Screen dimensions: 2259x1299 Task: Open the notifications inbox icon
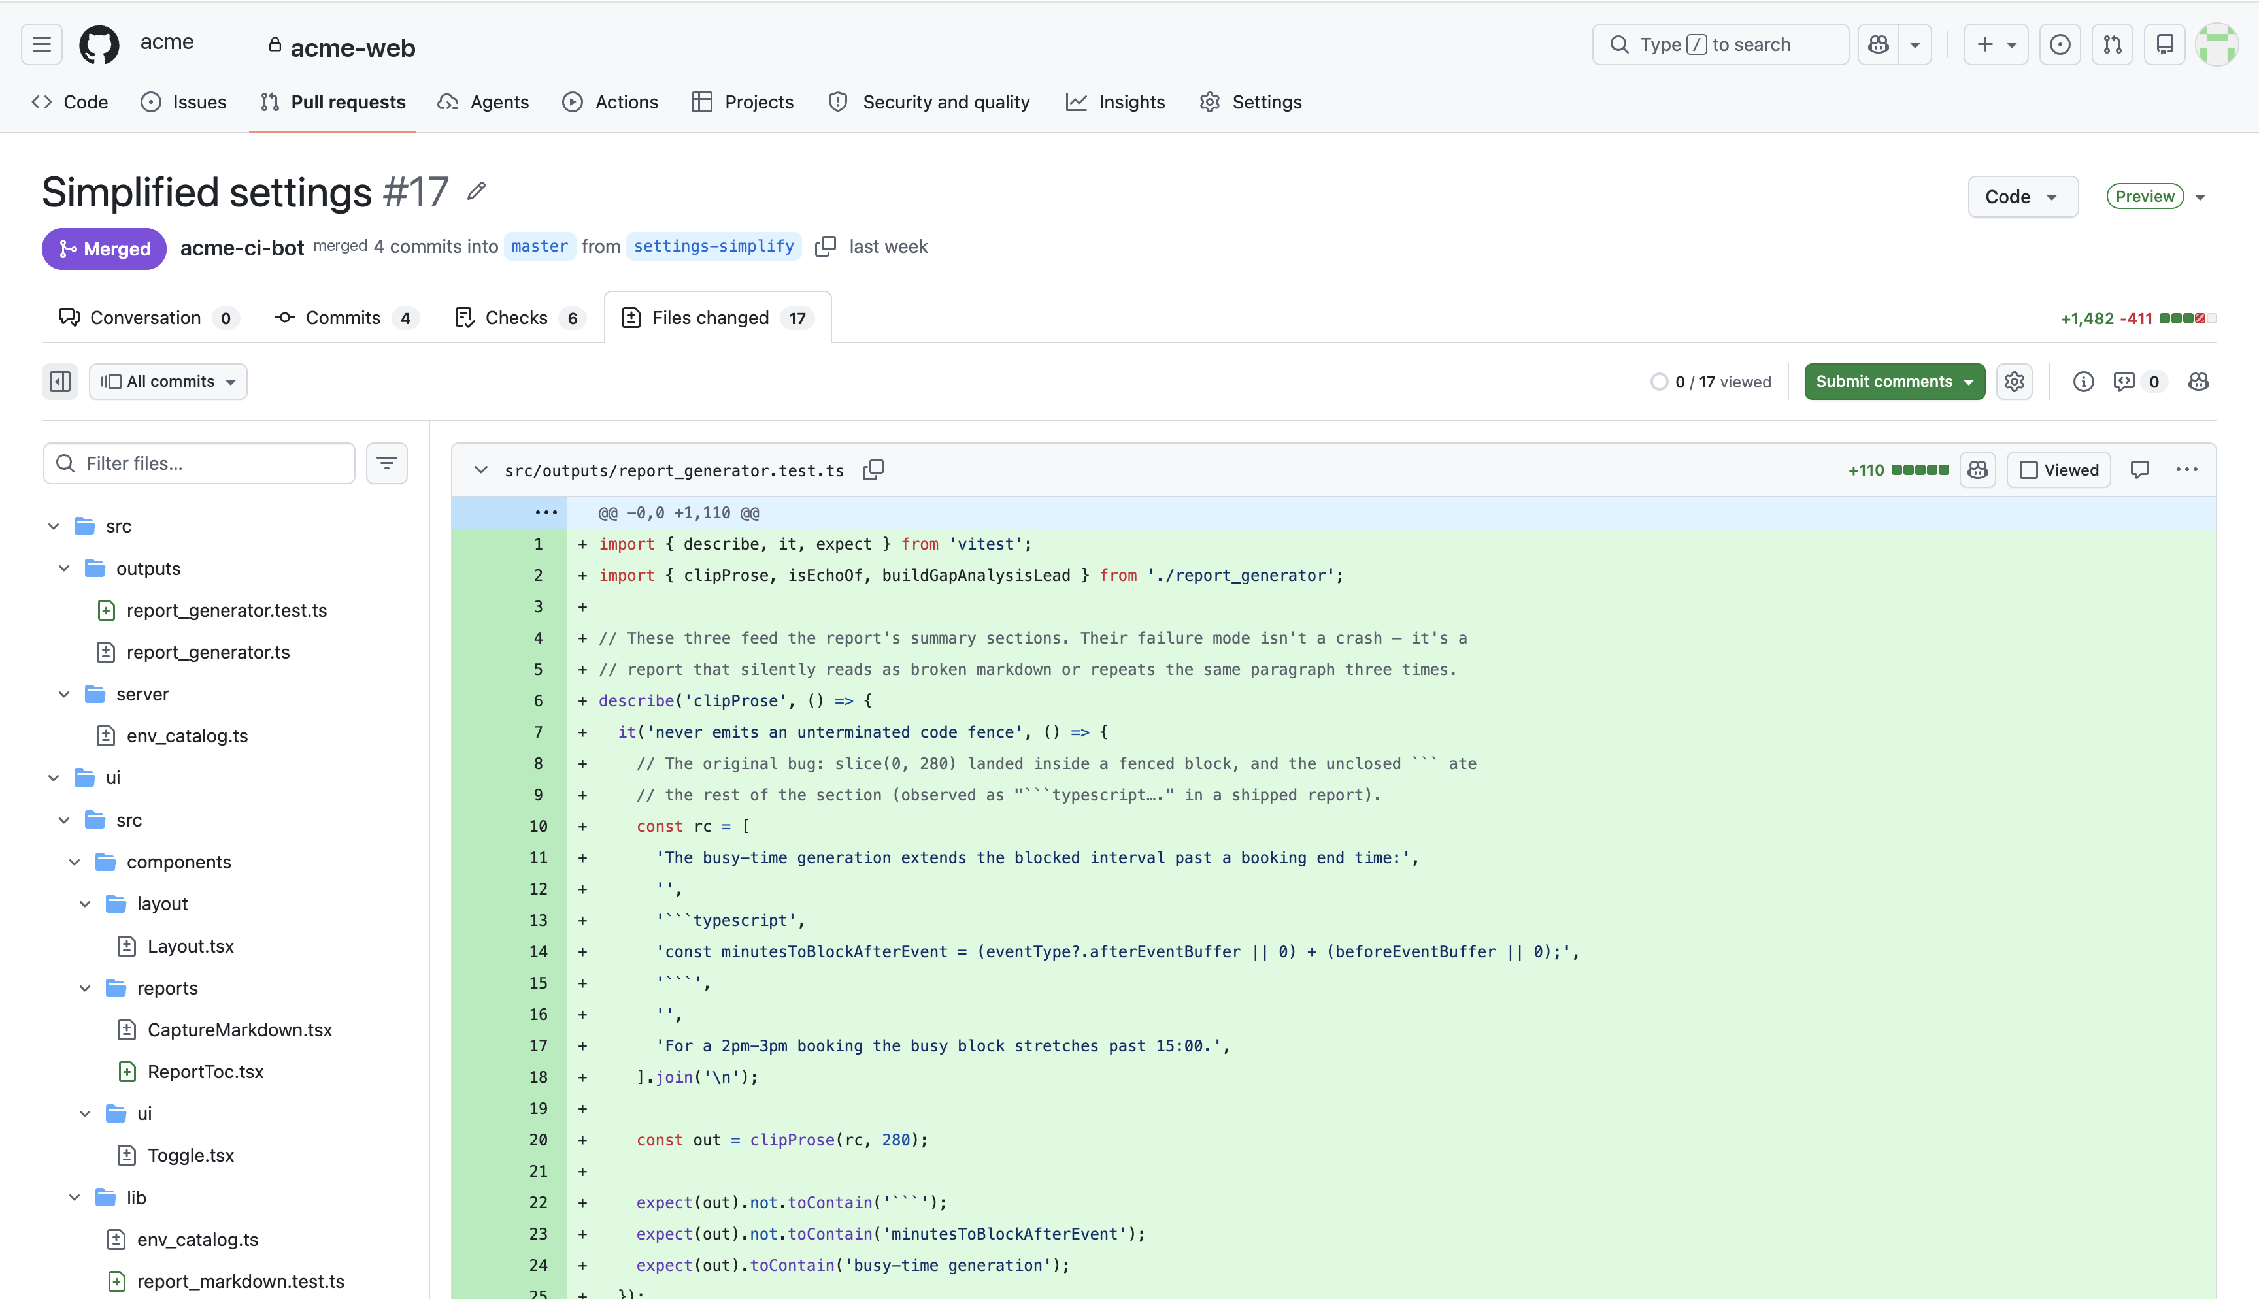pyautogui.click(x=2164, y=44)
